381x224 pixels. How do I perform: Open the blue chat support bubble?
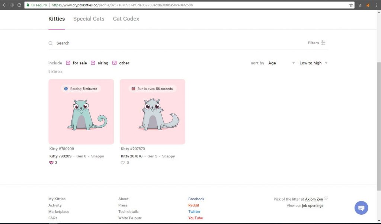[361, 208]
